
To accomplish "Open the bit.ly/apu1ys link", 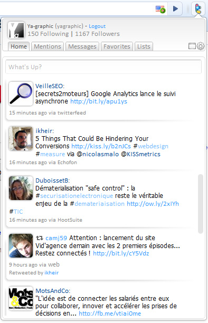I will pyautogui.click(x=99, y=101).
